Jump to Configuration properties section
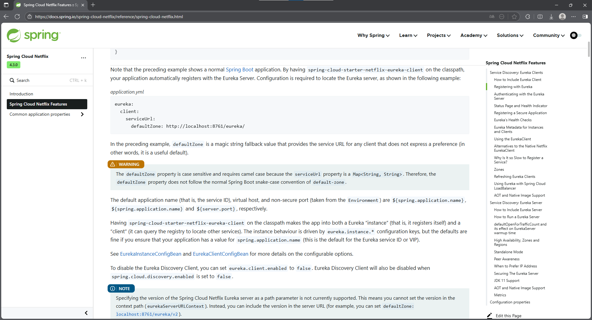 pyautogui.click(x=510, y=302)
